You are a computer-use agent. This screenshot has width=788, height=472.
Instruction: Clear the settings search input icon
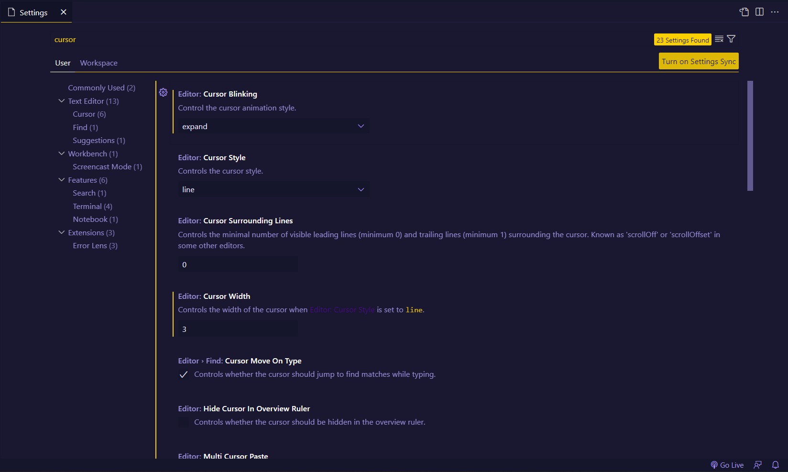(x=719, y=39)
